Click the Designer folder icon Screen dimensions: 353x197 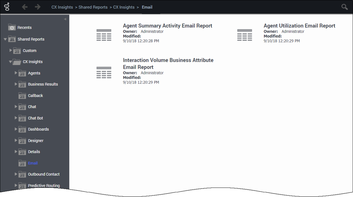click(22, 141)
